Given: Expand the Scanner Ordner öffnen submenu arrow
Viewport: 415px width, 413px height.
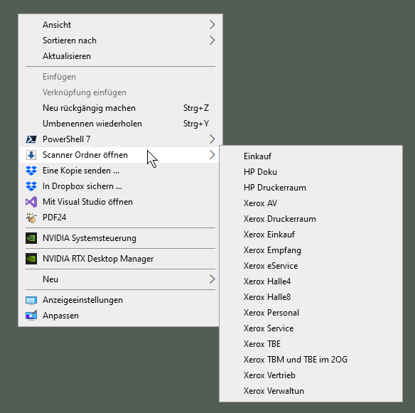Looking at the screenshot, I should point(212,155).
